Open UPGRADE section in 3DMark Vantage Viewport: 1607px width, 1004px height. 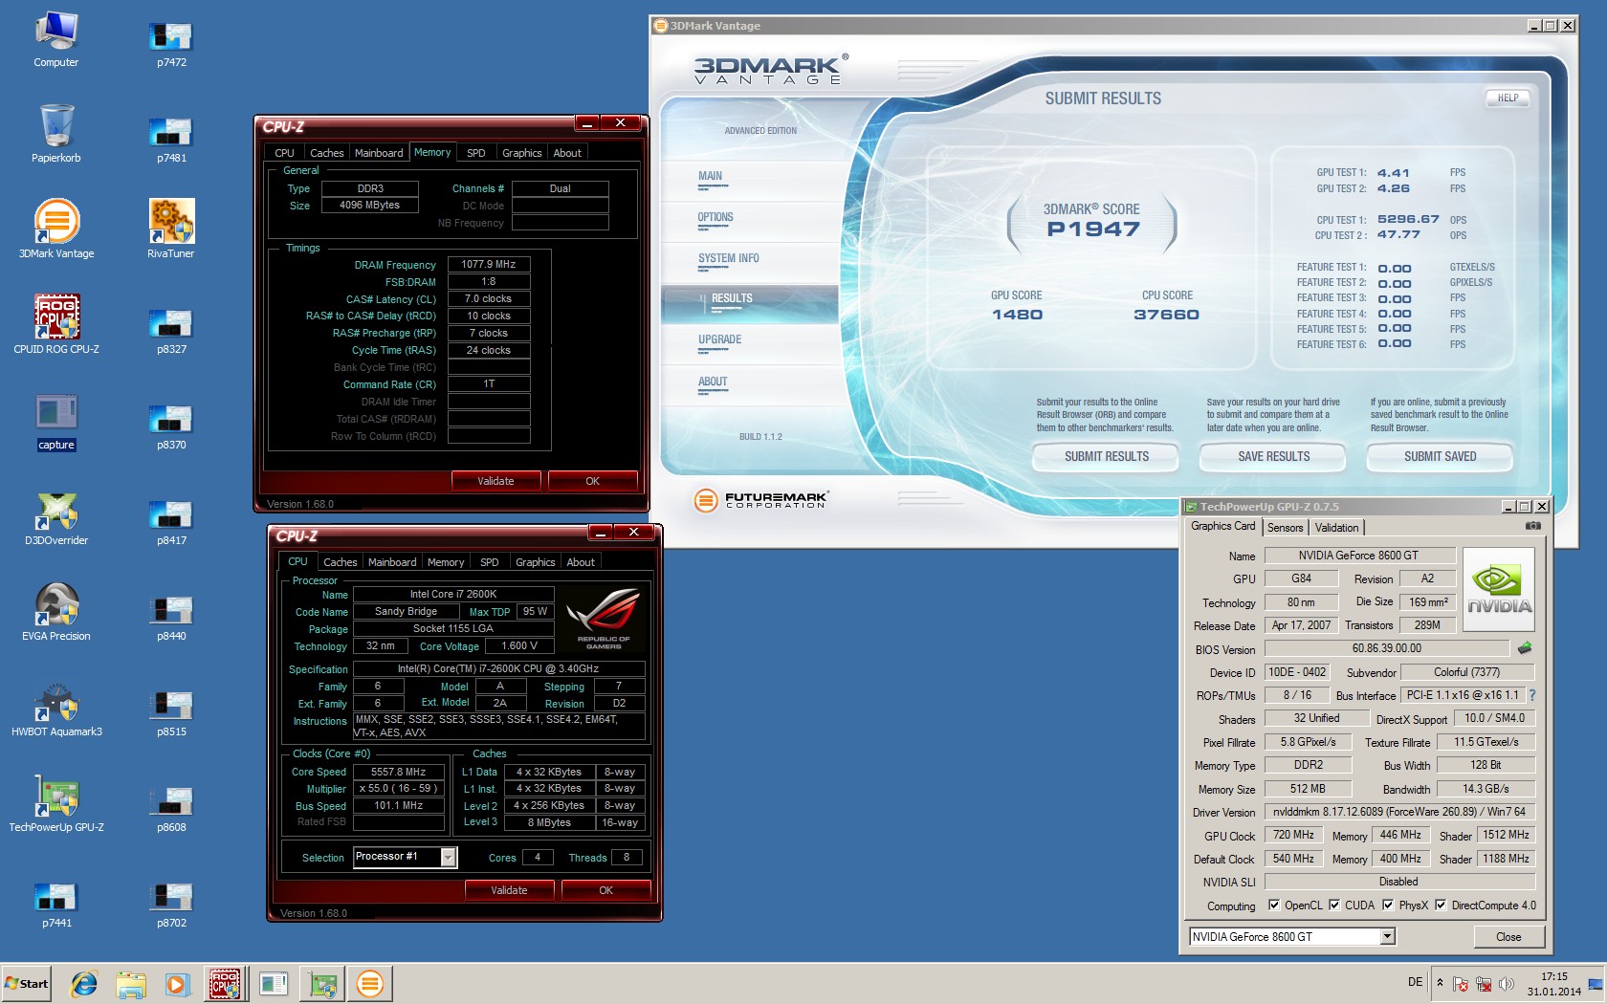pos(720,339)
